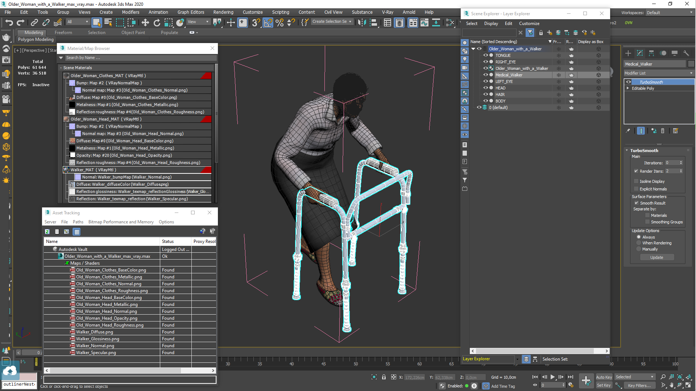Enable Isoline Display checkbox

coord(636,181)
